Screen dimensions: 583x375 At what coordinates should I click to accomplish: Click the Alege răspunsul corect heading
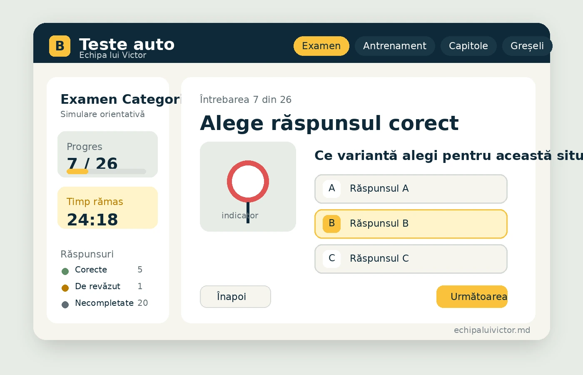click(329, 123)
